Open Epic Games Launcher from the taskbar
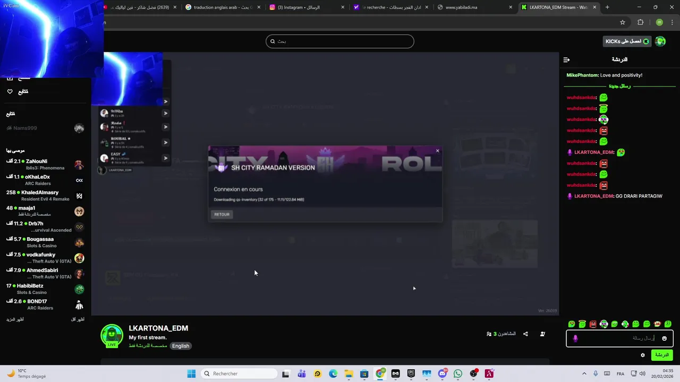This screenshot has width=680, height=382. point(411,374)
